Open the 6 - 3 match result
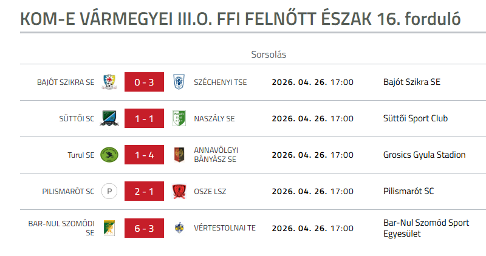 point(144,227)
